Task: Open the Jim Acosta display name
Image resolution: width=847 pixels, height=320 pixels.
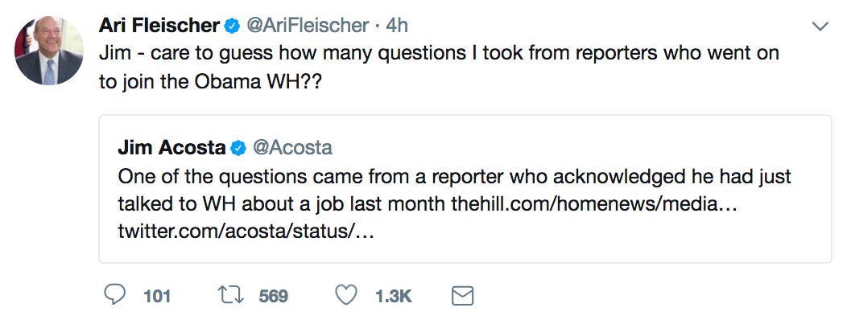Action: tap(171, 148)
